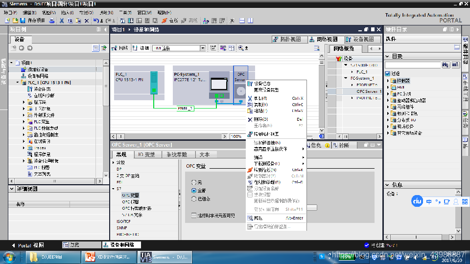Click the Print icon in main toolbar

pos(52,21)
